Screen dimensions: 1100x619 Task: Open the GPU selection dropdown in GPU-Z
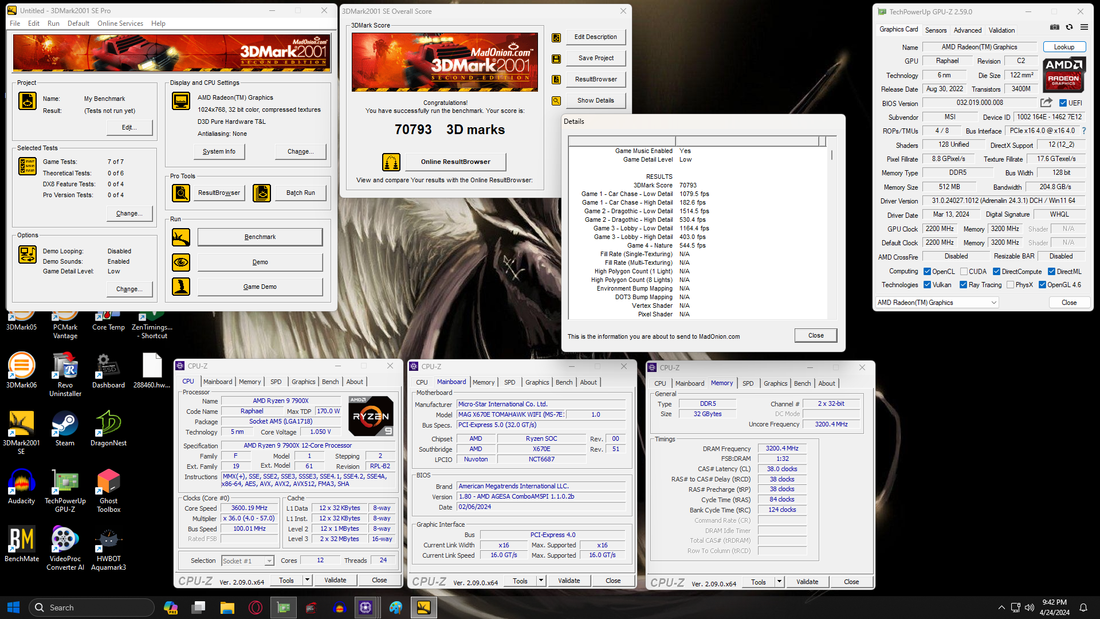pos(937,303)
